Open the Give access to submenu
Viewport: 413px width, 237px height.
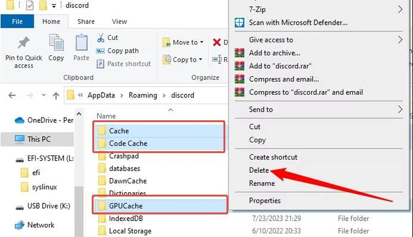pos(319,40)
